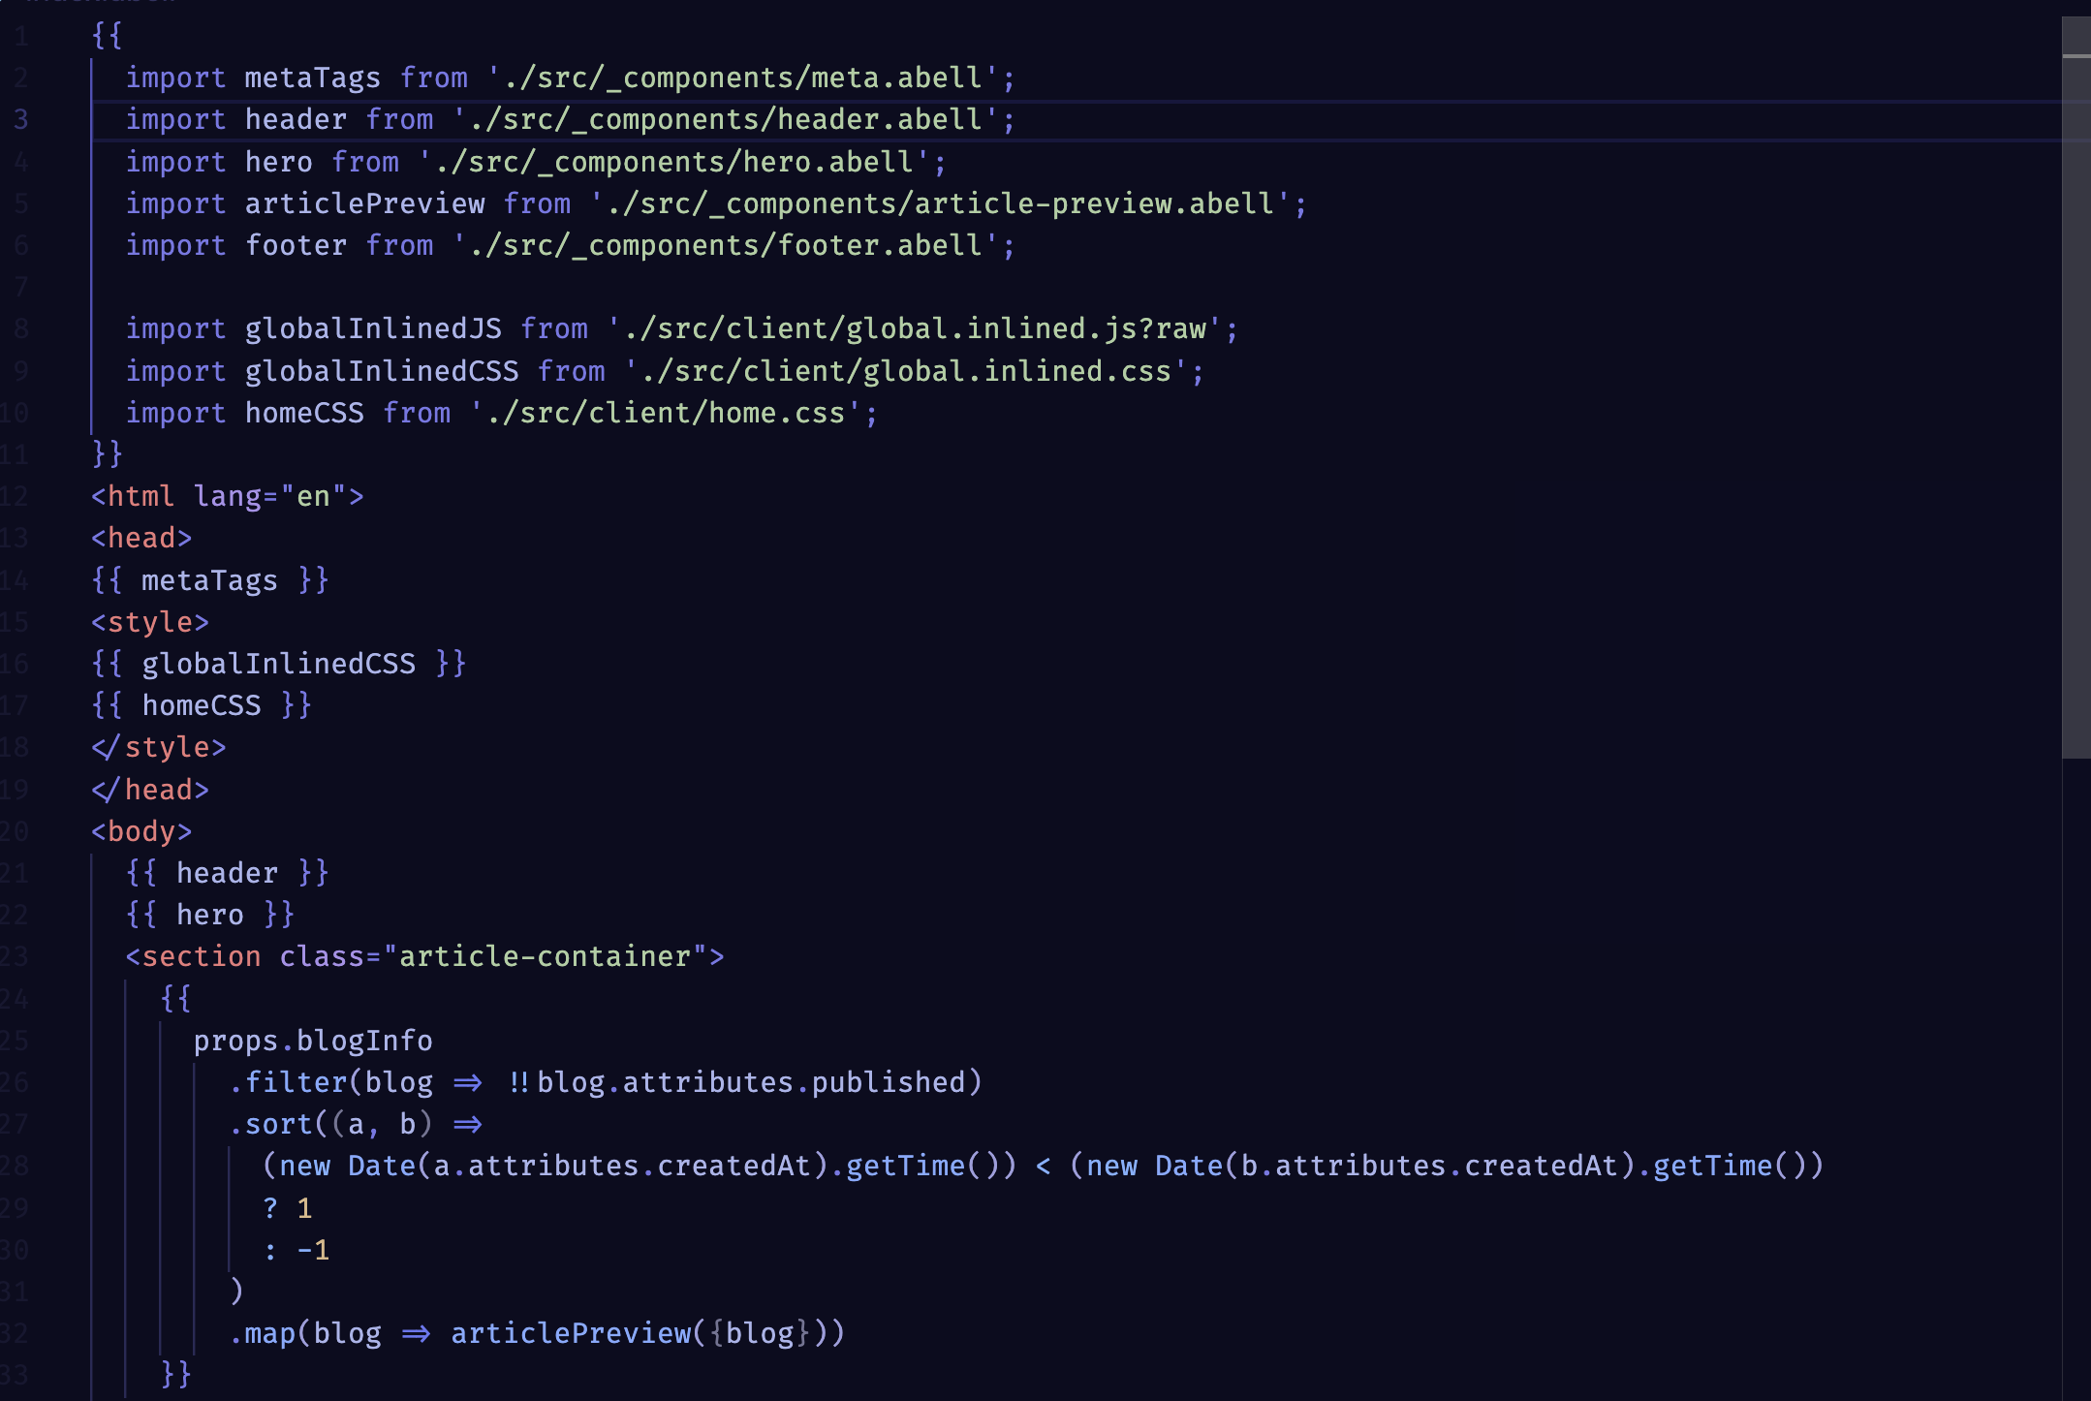
Task: Place cursor on the metaTags import statement
Action: pyautogui.click(x=310, y=77)
